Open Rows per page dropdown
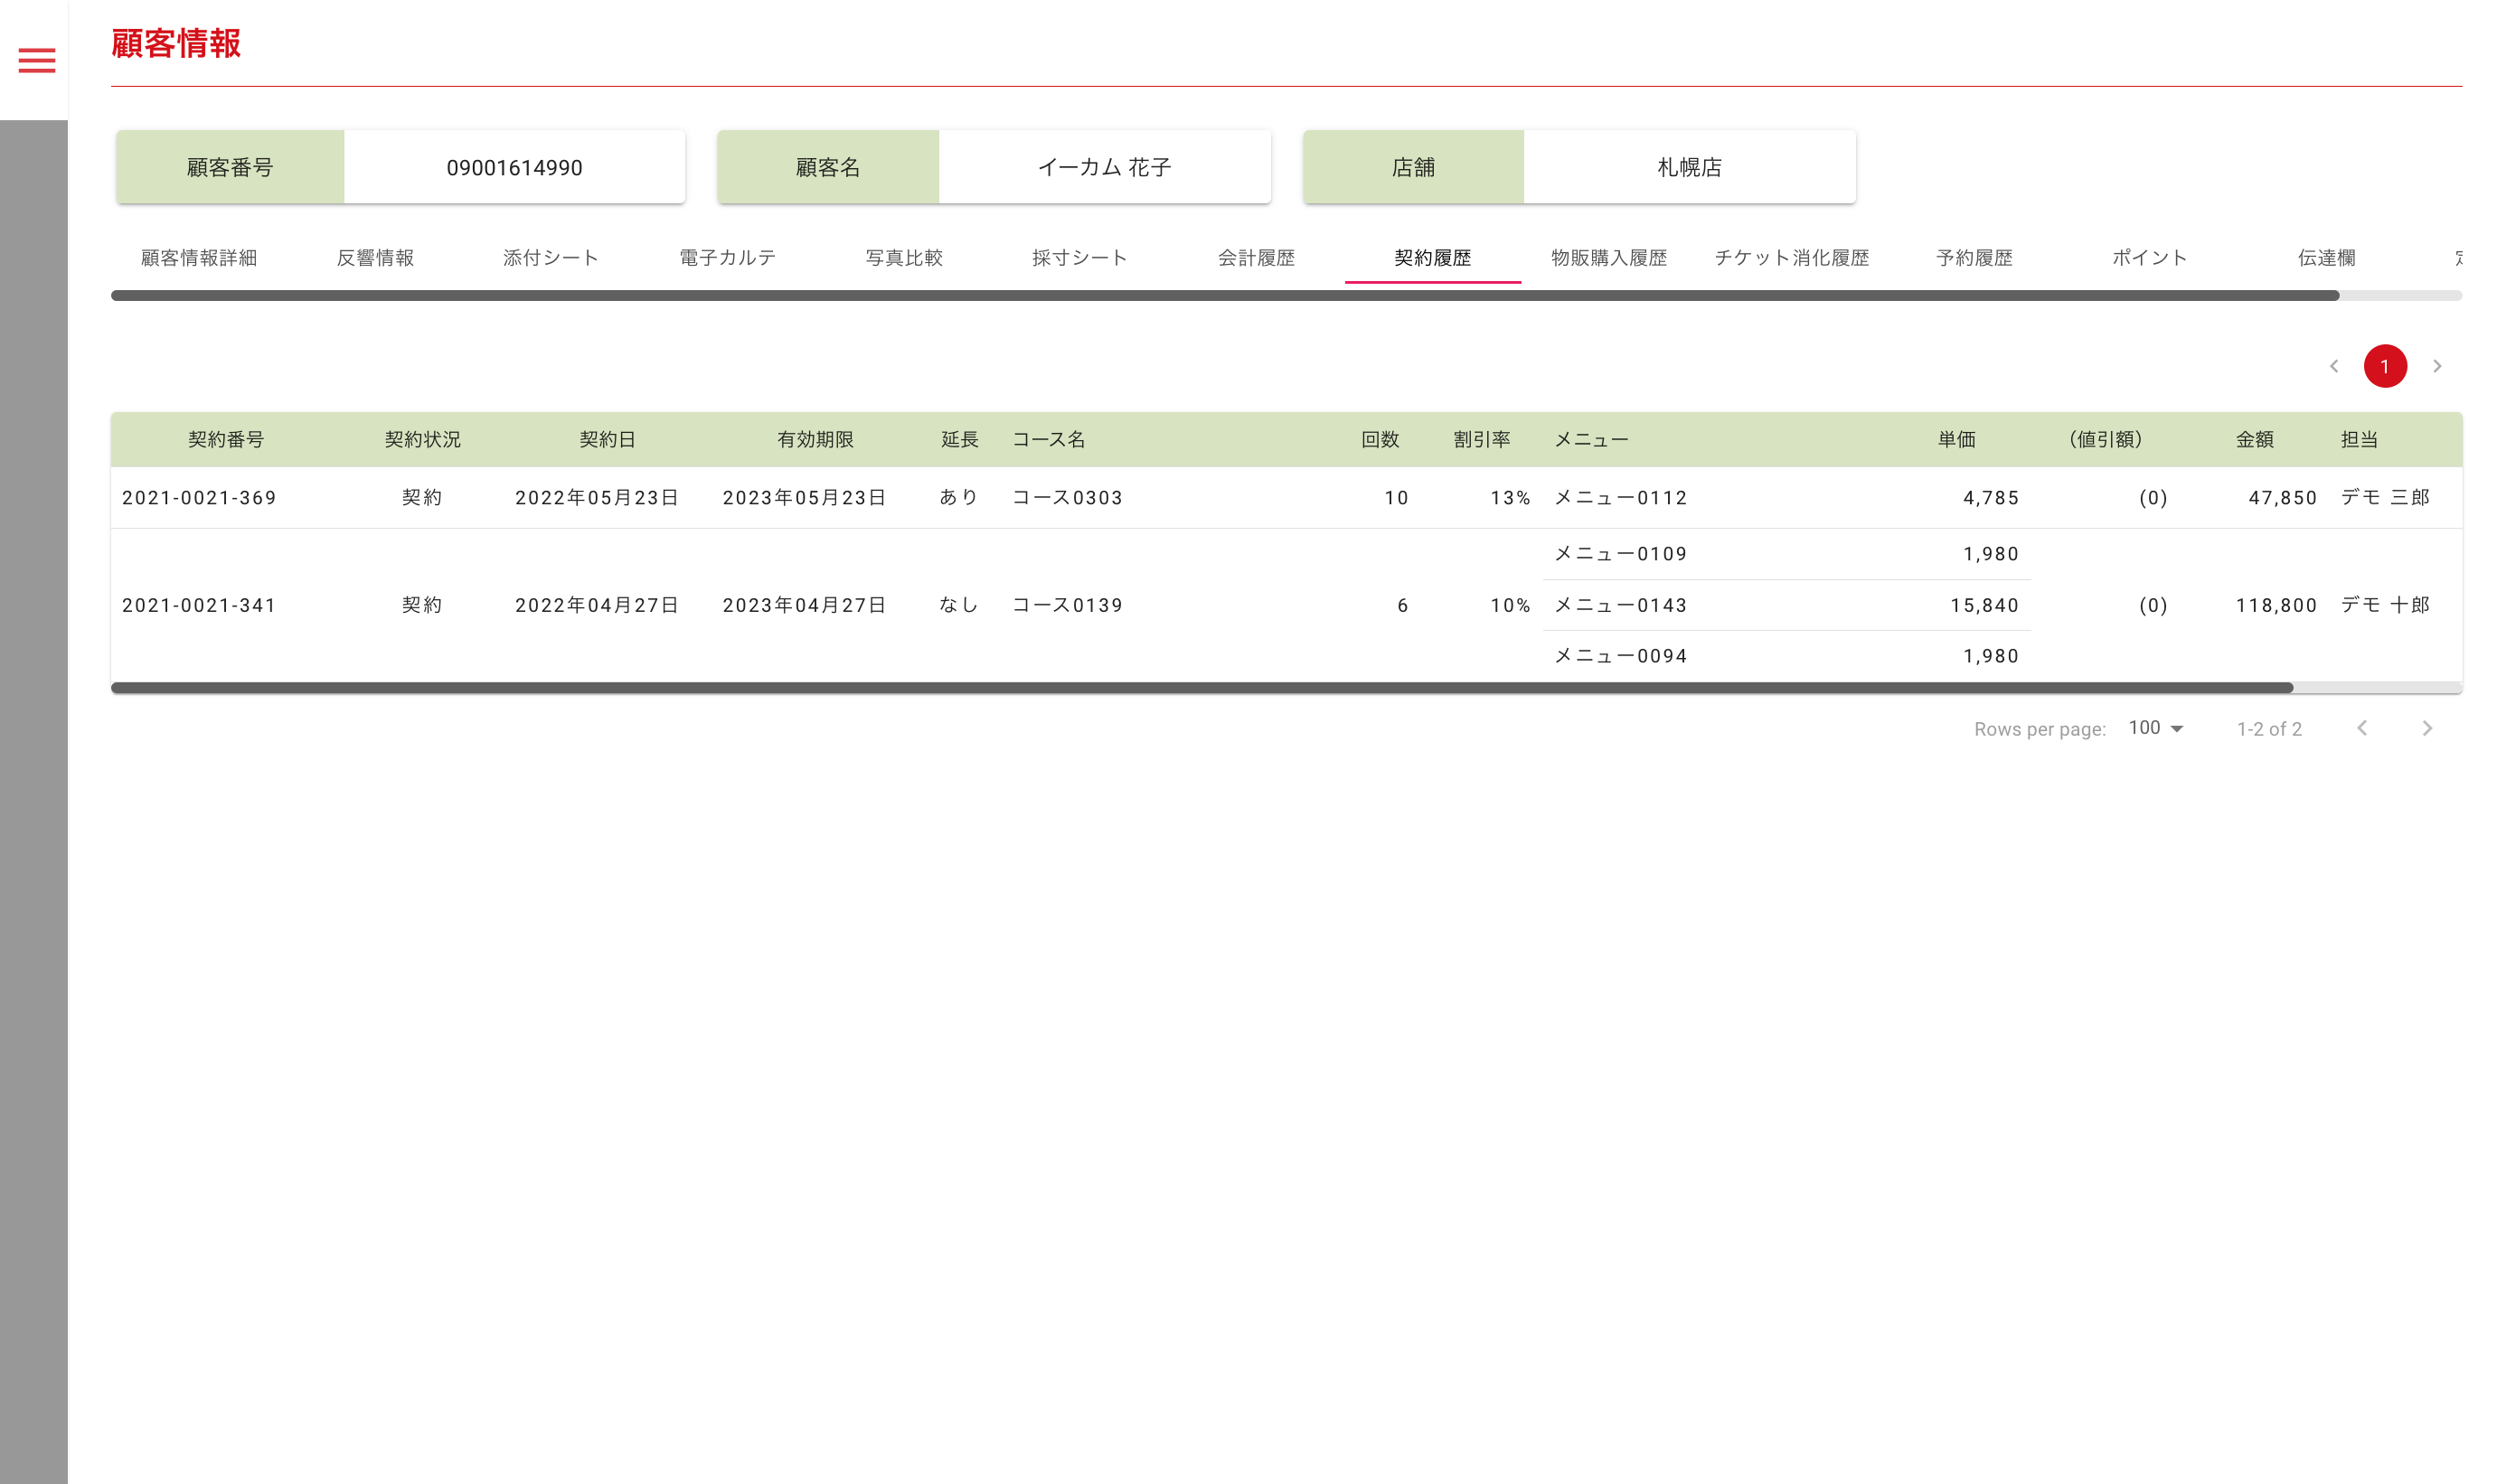The image size is (2497, 1484). [x=2156, y=728]
